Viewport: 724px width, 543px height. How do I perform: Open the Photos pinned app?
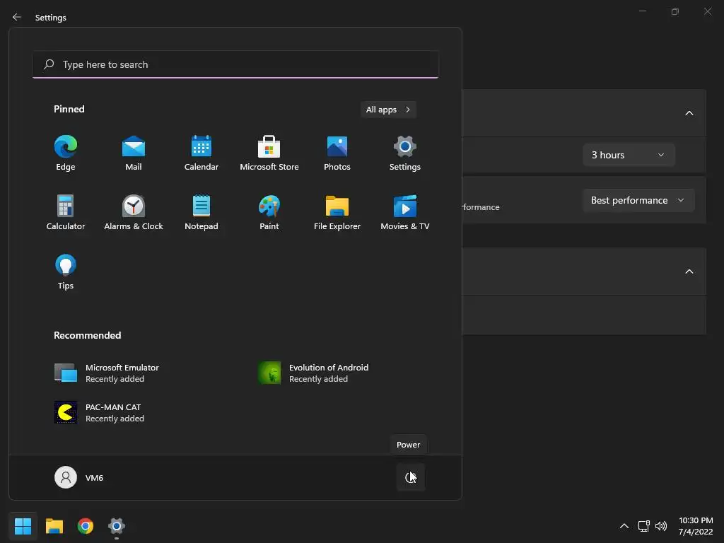(x=337, y=153)
